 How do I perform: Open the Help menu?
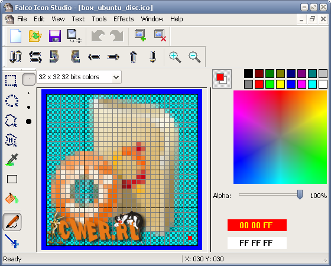(177, 19)
